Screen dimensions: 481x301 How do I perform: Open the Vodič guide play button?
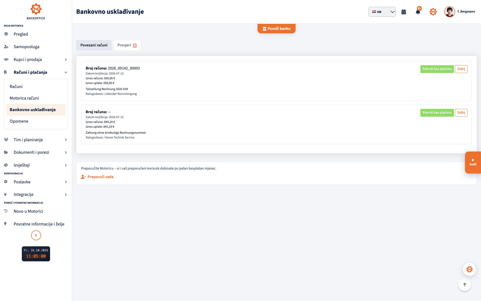pyautogui.click(x=473, y=162)
